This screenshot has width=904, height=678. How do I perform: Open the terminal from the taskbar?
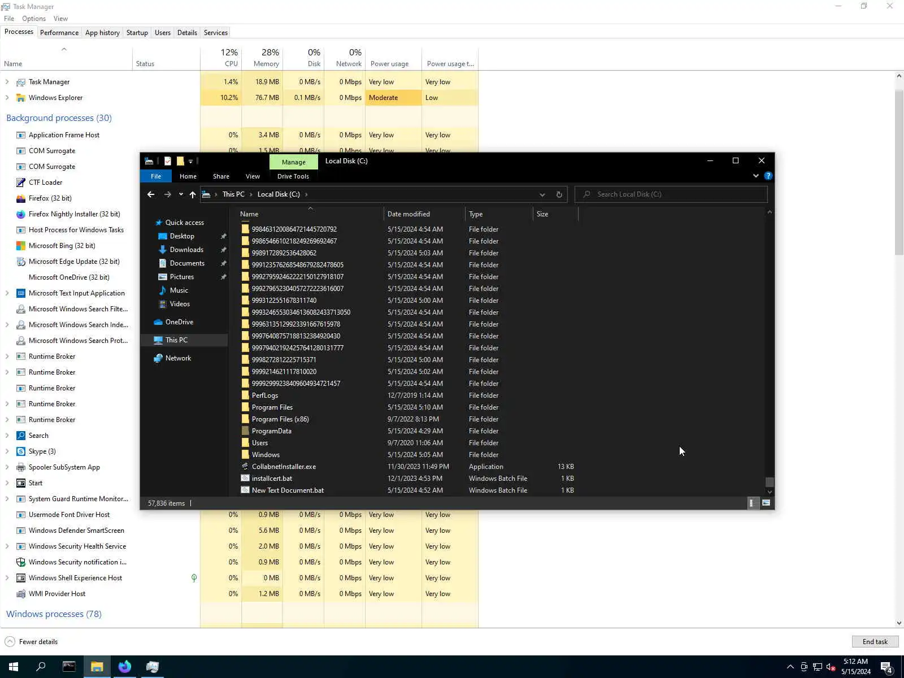pos(69,667)
